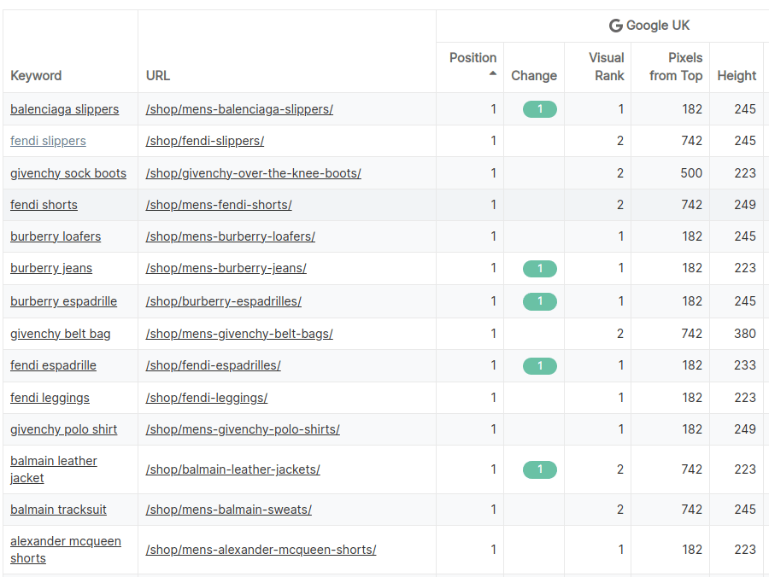
Task: Sort by Change column header
Action: point(533,75)
